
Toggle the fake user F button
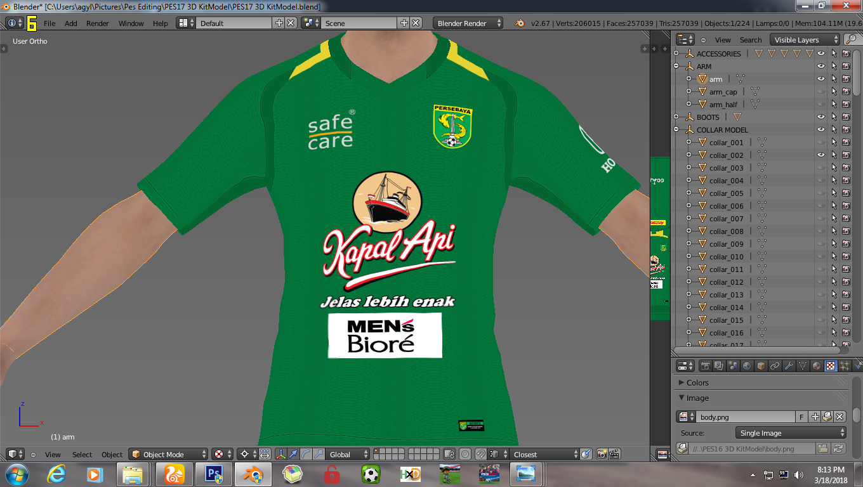tap(802, 417)
